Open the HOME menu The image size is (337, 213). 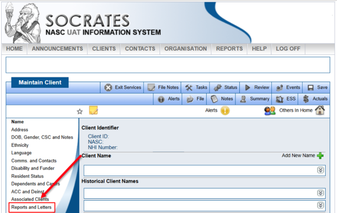(x=15, y=49)
